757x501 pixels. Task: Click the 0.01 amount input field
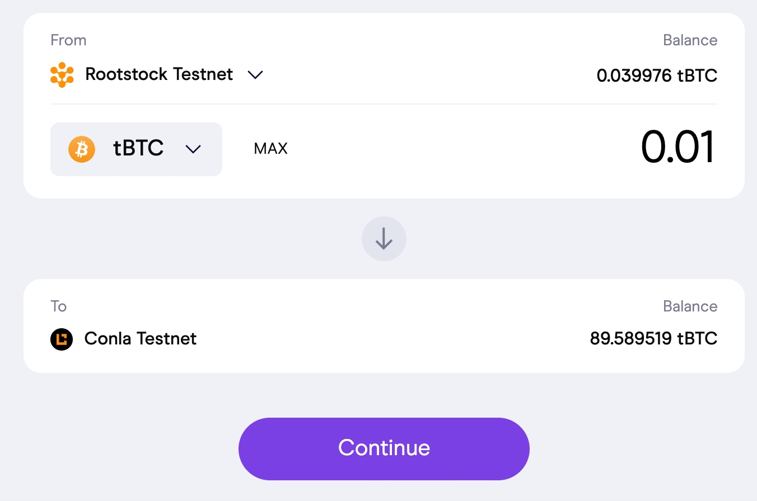pos(677,148)
